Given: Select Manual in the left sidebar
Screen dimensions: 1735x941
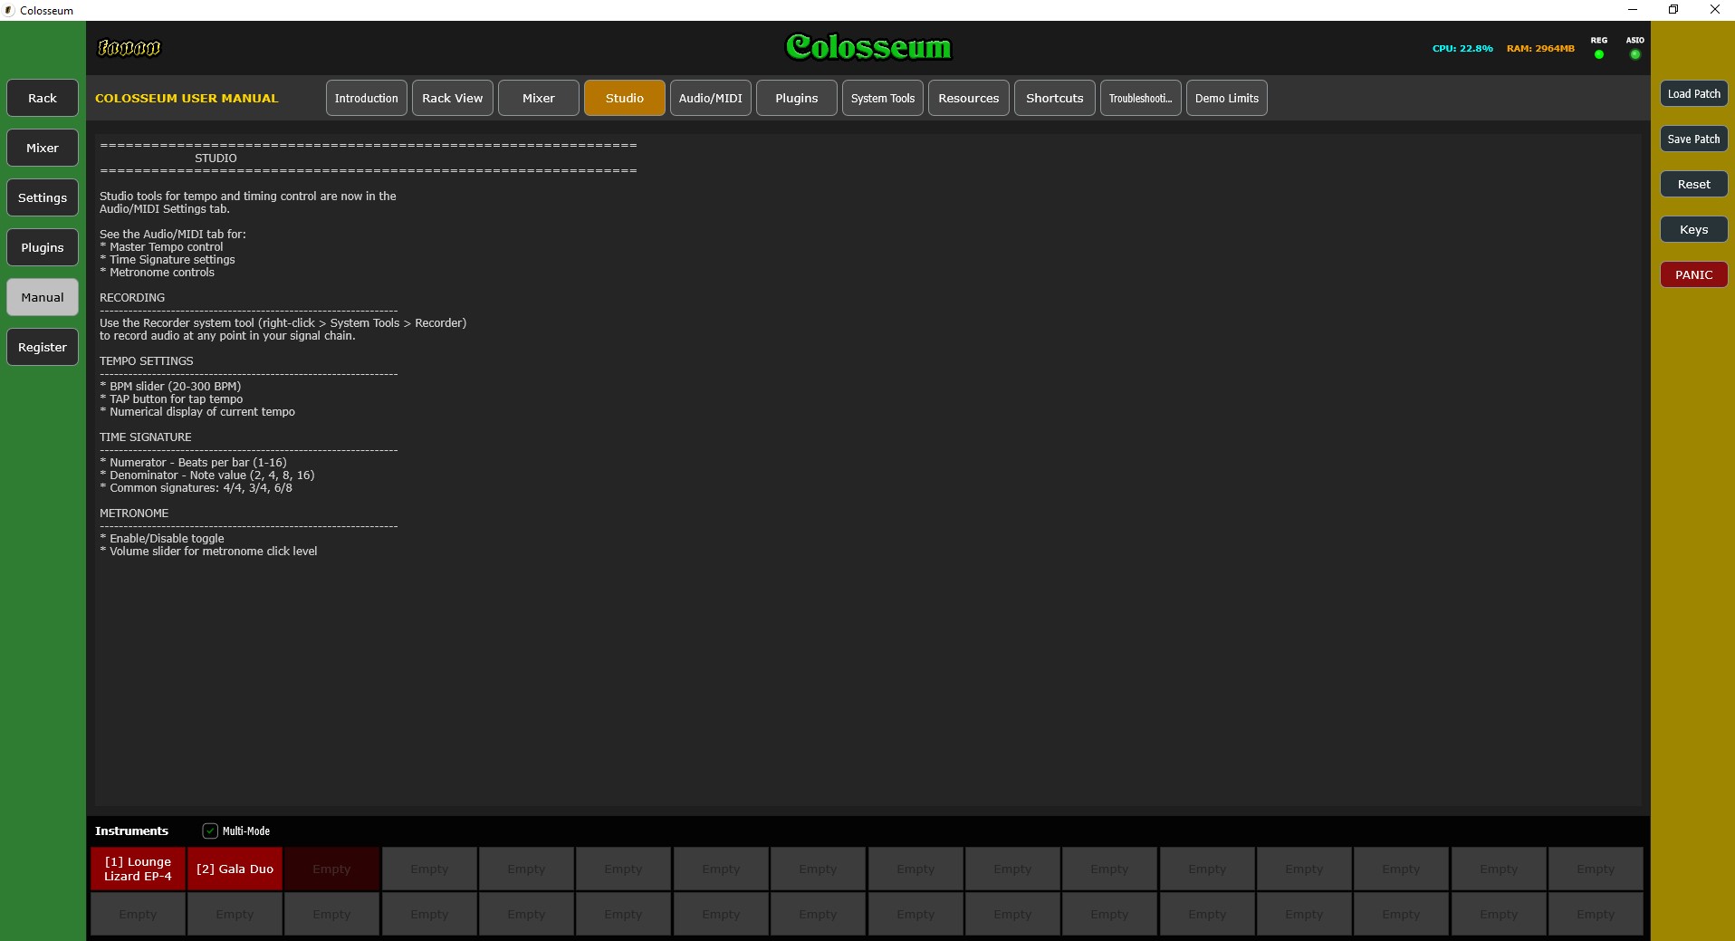Looking at the screenshot, I should (43, 297).
